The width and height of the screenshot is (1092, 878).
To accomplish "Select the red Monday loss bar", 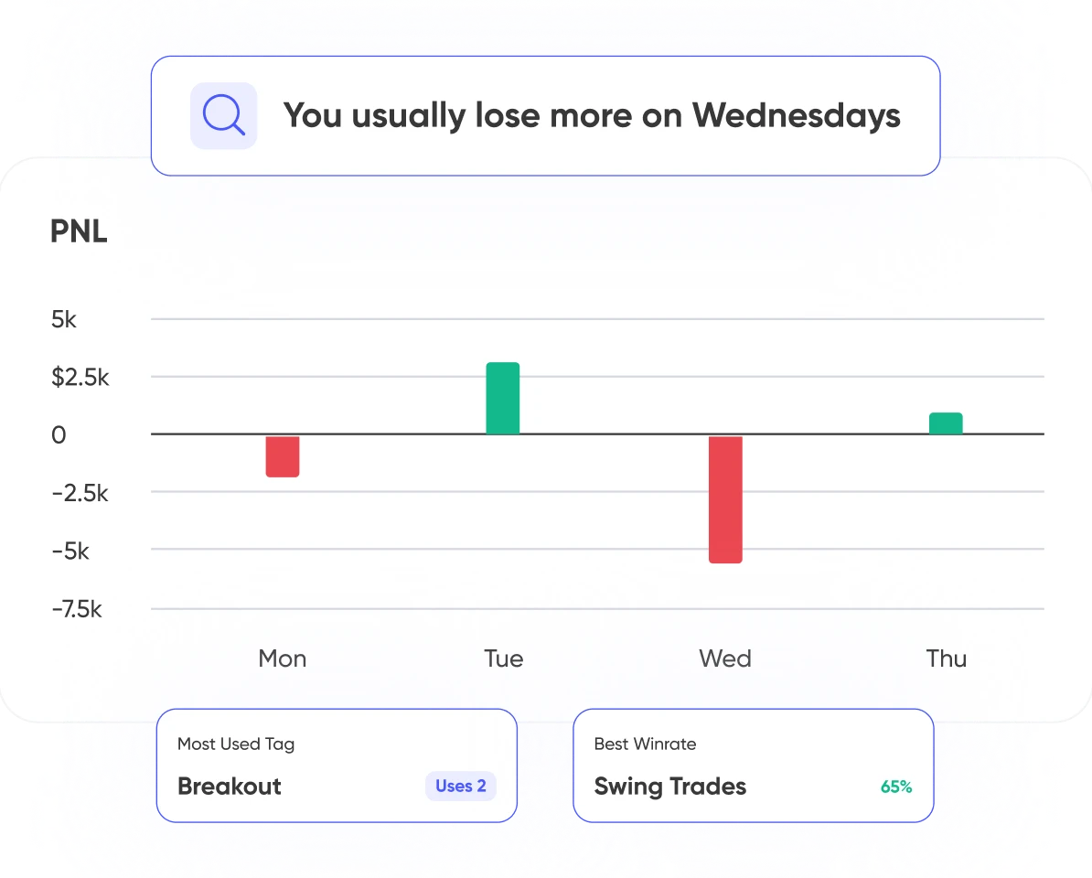I will (x=283, y=456).
